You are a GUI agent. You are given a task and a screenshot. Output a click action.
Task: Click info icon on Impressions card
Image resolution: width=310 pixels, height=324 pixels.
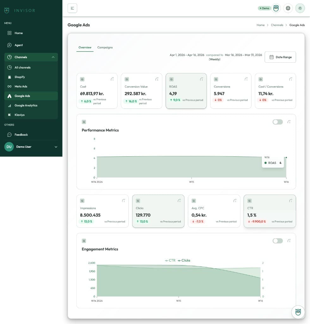[x=123, y=201]
